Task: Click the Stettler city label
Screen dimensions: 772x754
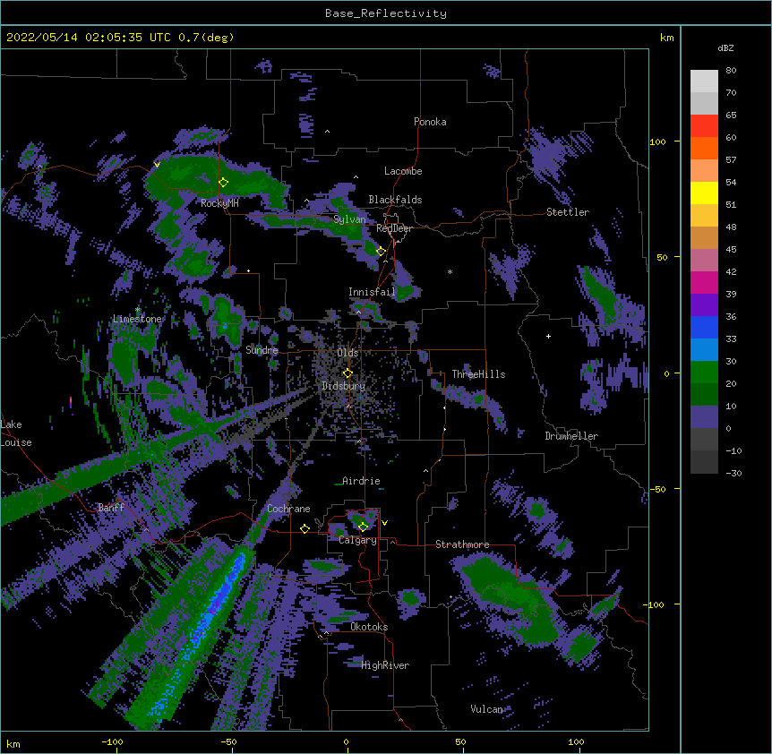Action: (x=568, y=212)
